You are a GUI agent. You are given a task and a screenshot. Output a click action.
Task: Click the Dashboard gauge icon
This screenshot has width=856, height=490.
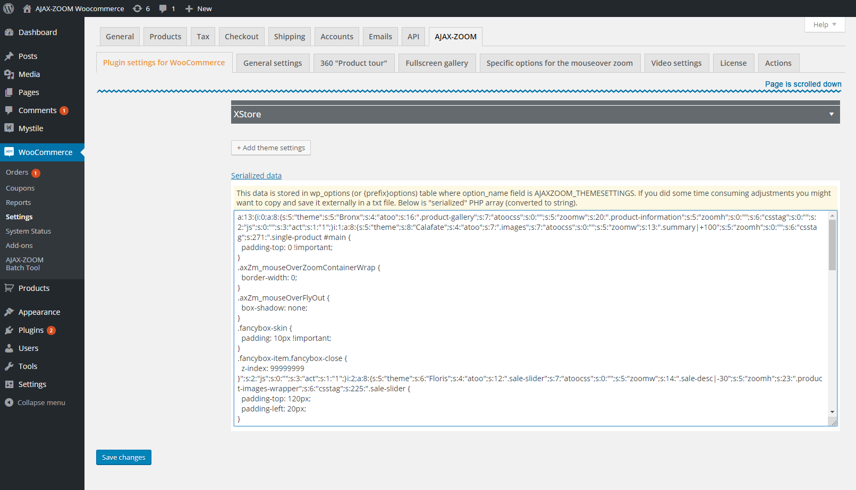click(9, 32)
